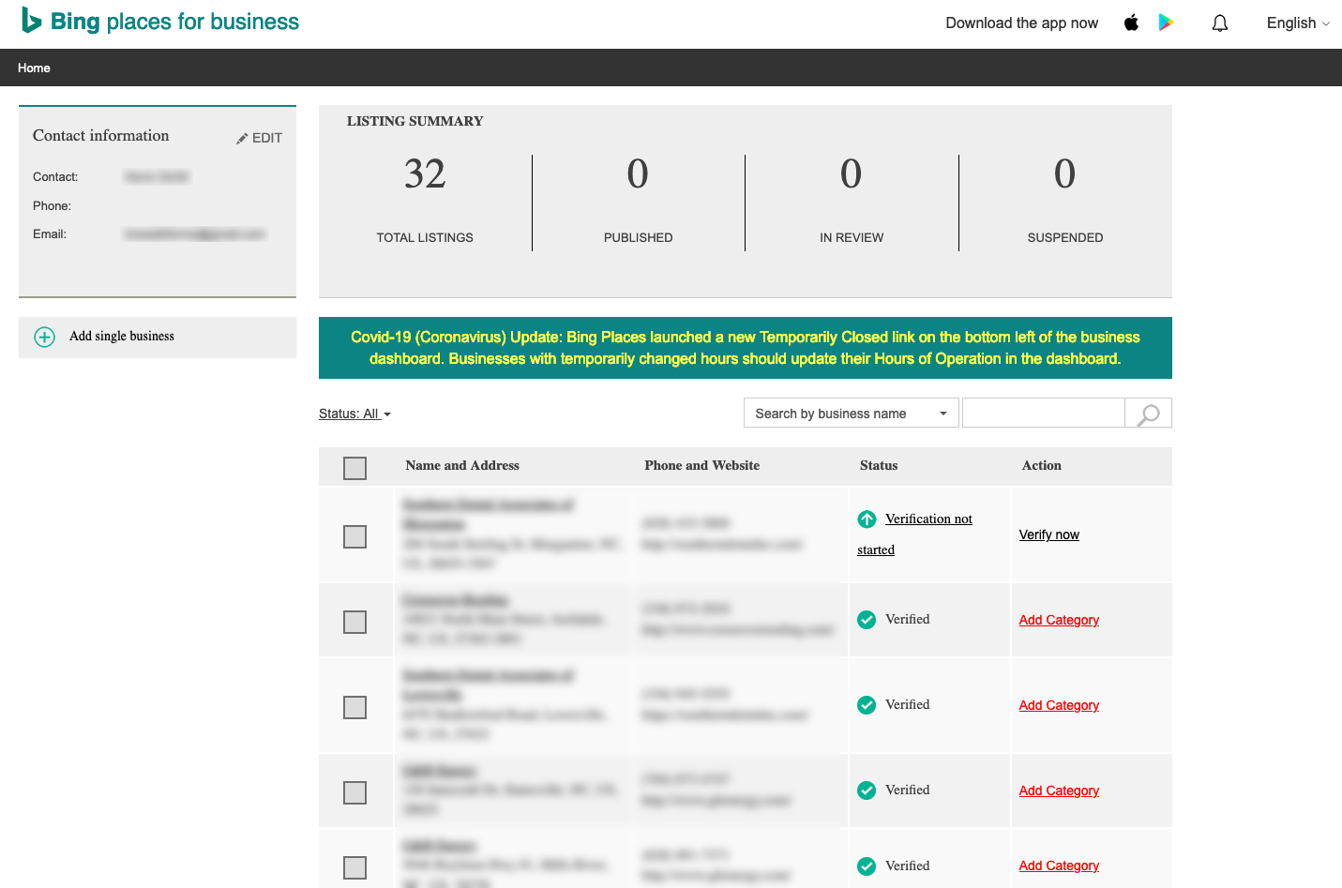The image size is (1342, 888).
Task: Click Add Category in the first Verified row
Action: pyautogui.click(x=1059, y=620)
